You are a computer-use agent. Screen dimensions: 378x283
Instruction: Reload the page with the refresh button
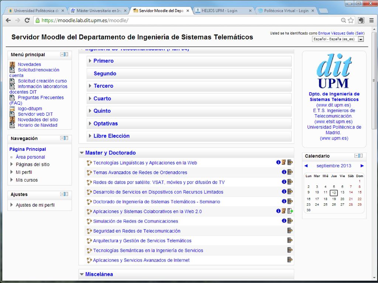click(x=27, y=21)
